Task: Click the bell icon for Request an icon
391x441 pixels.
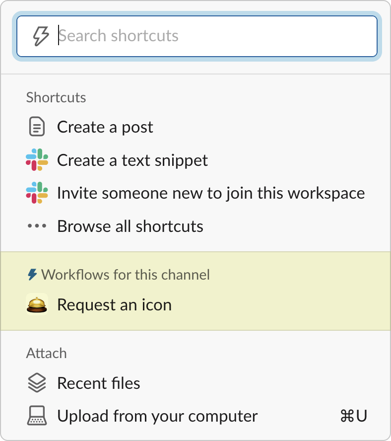Action: (37, 304)
